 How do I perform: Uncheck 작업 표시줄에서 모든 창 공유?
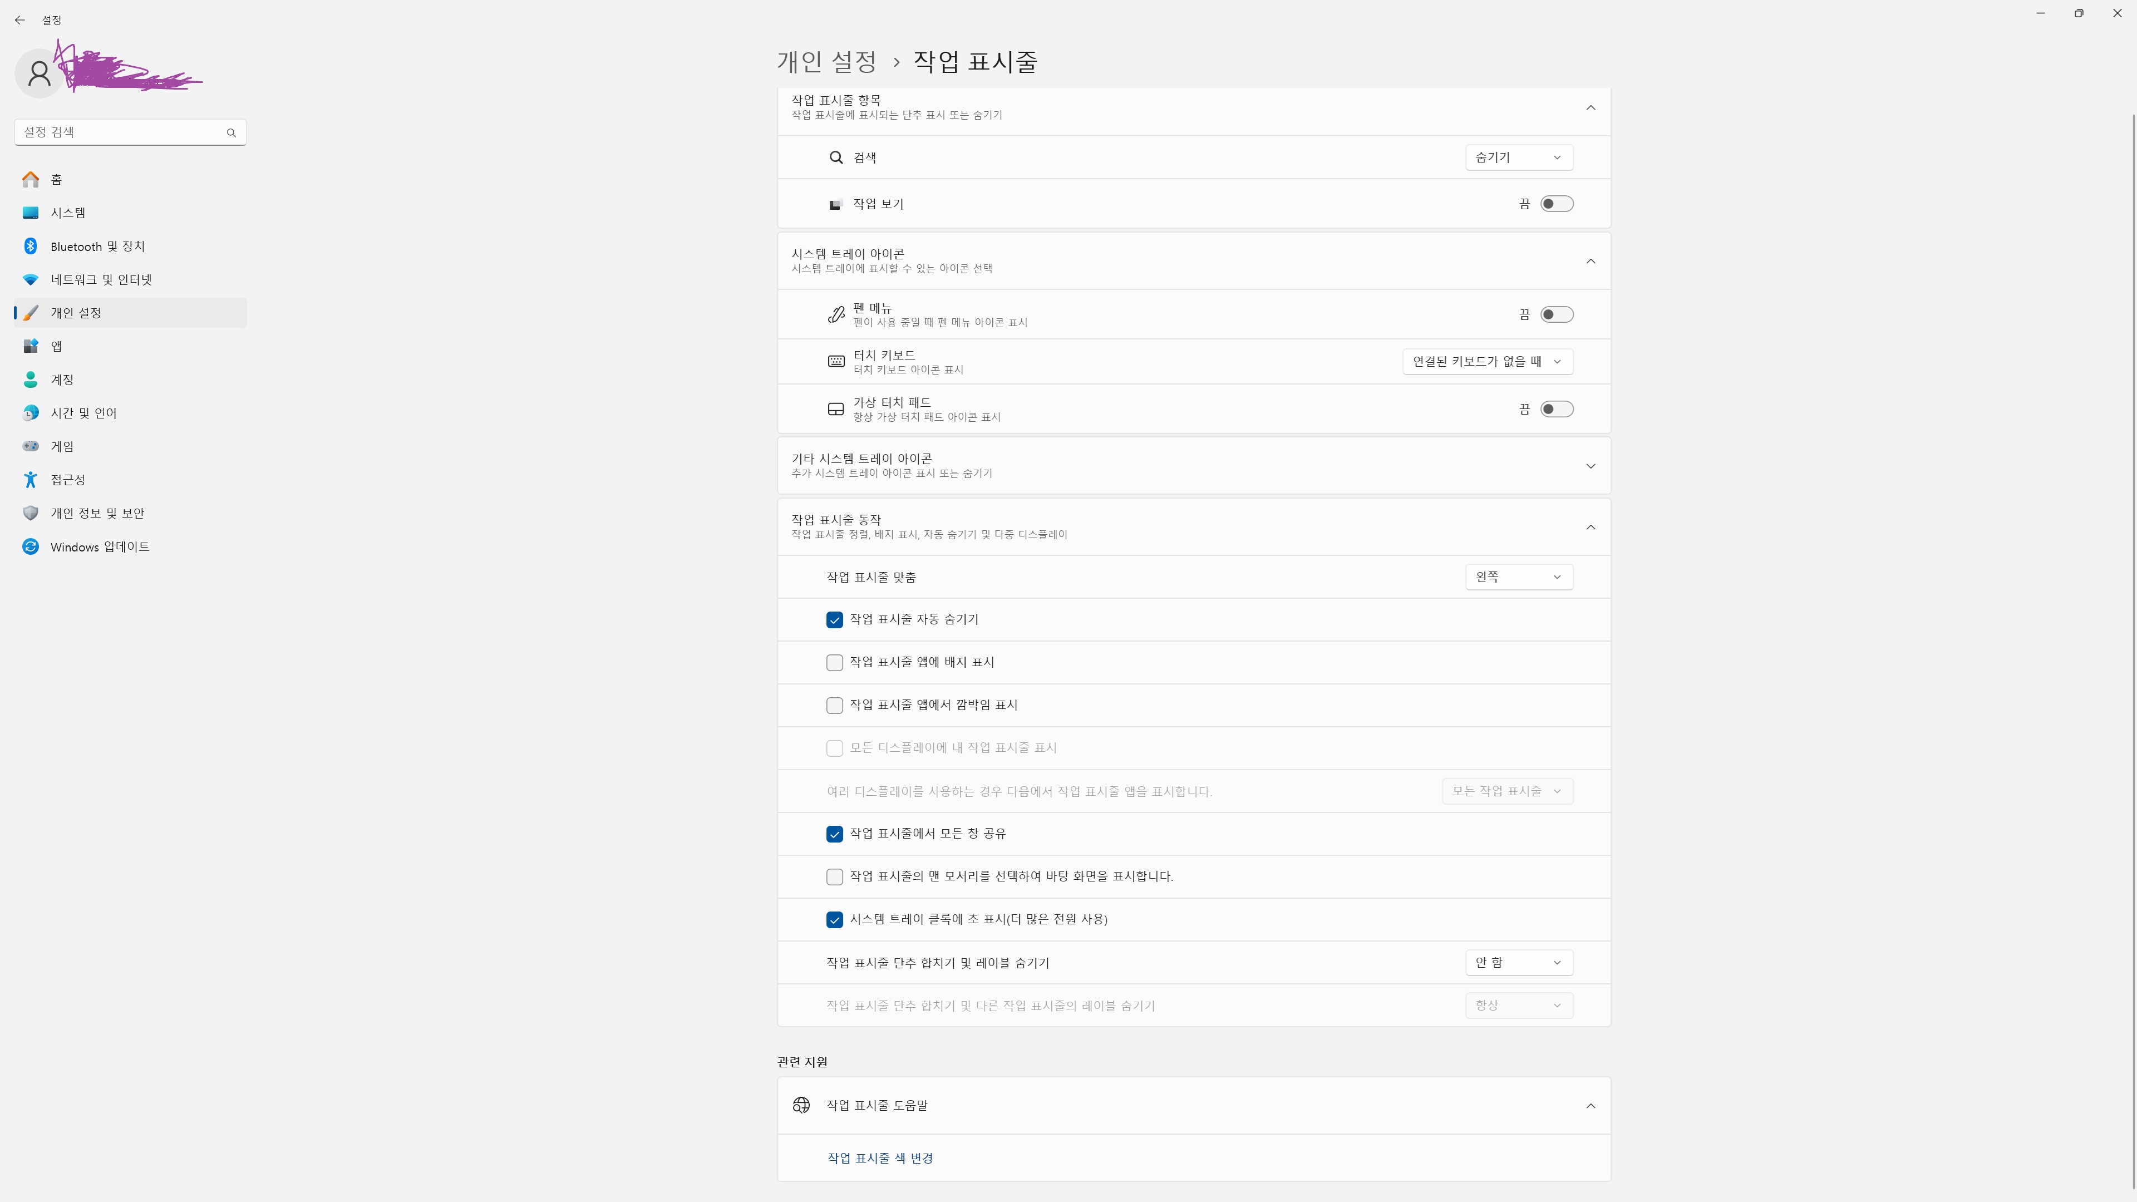(835, 834)
